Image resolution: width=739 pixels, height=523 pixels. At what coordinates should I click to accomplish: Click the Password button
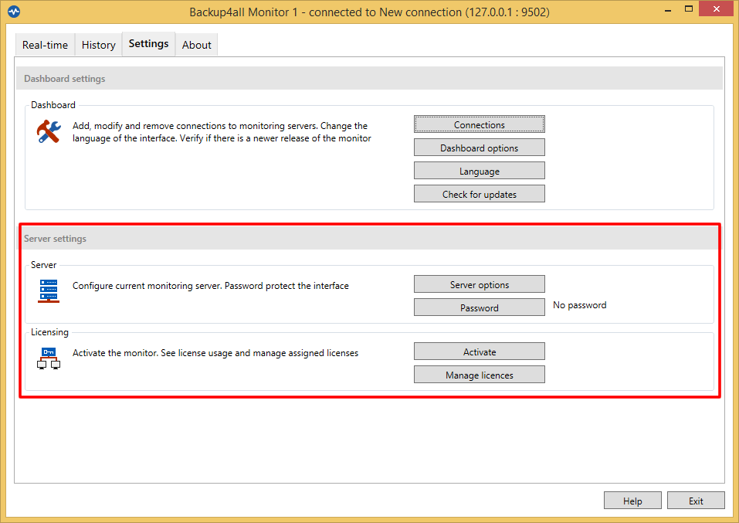point(480,307)
